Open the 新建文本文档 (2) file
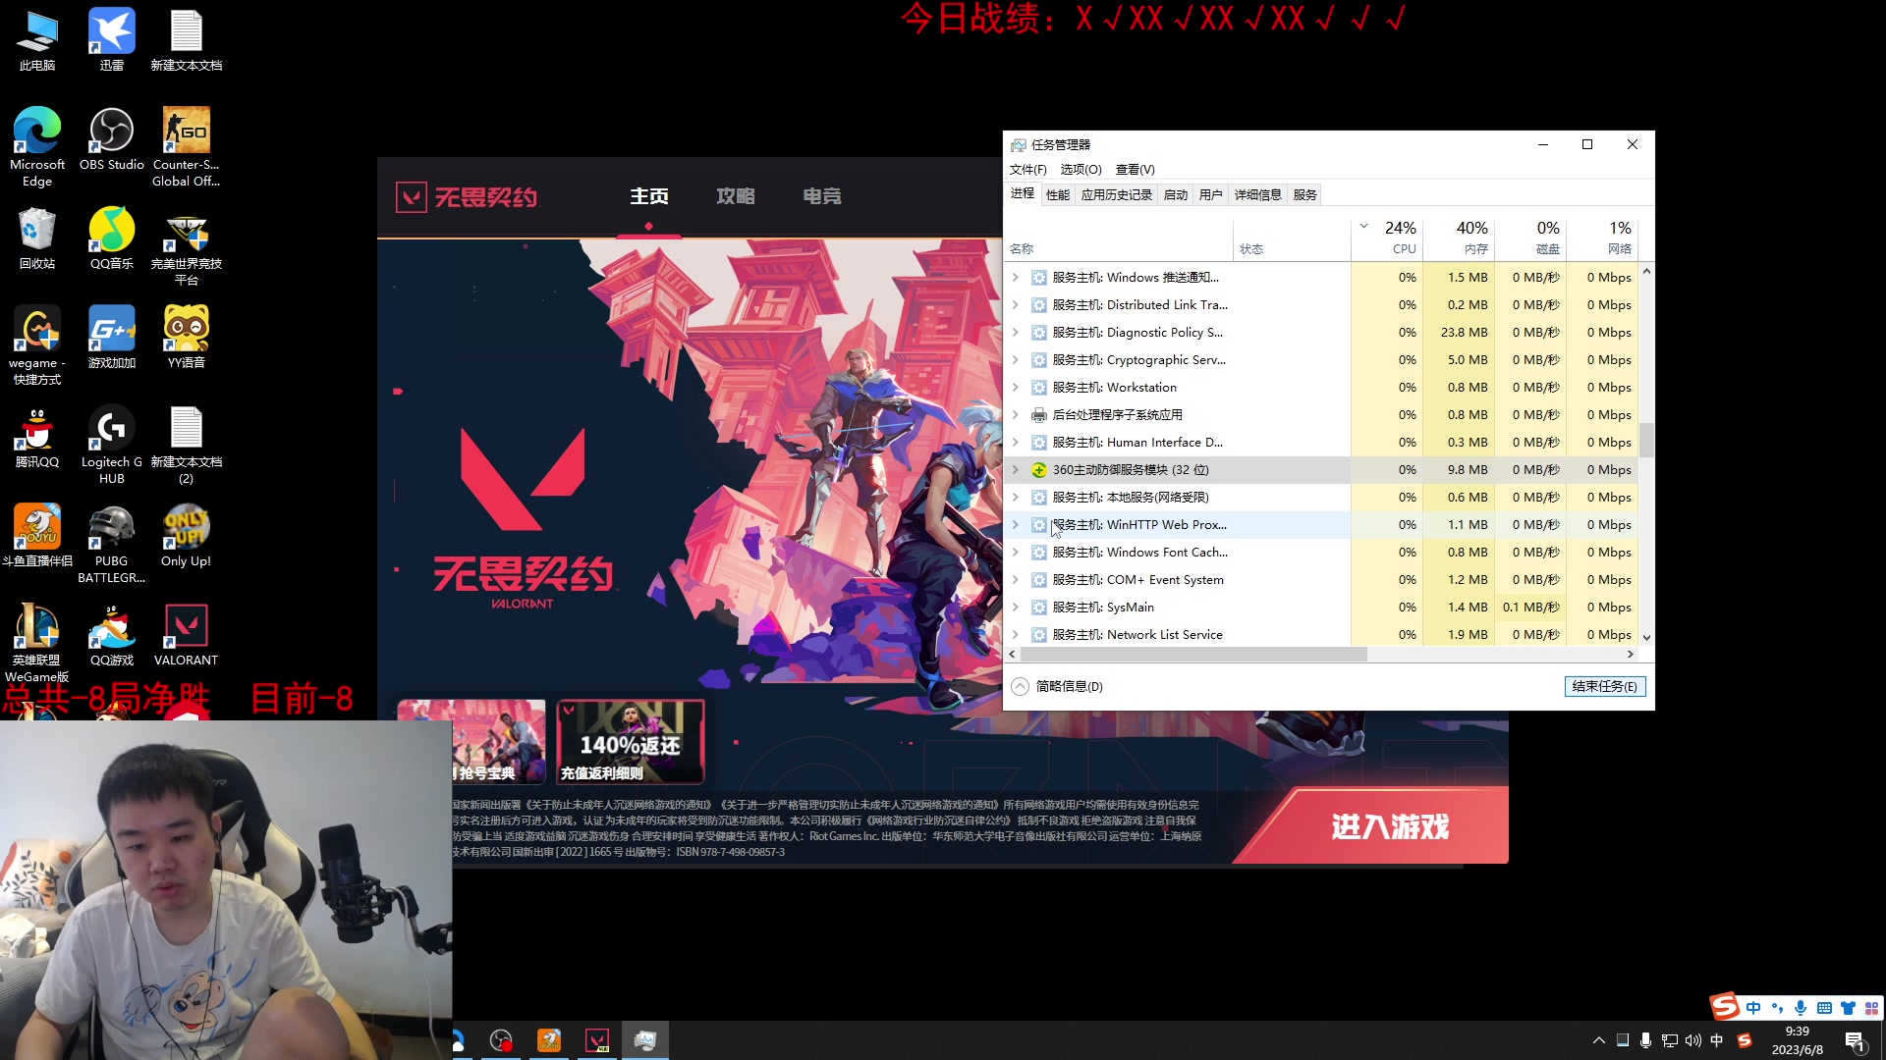 pos(187,445)
